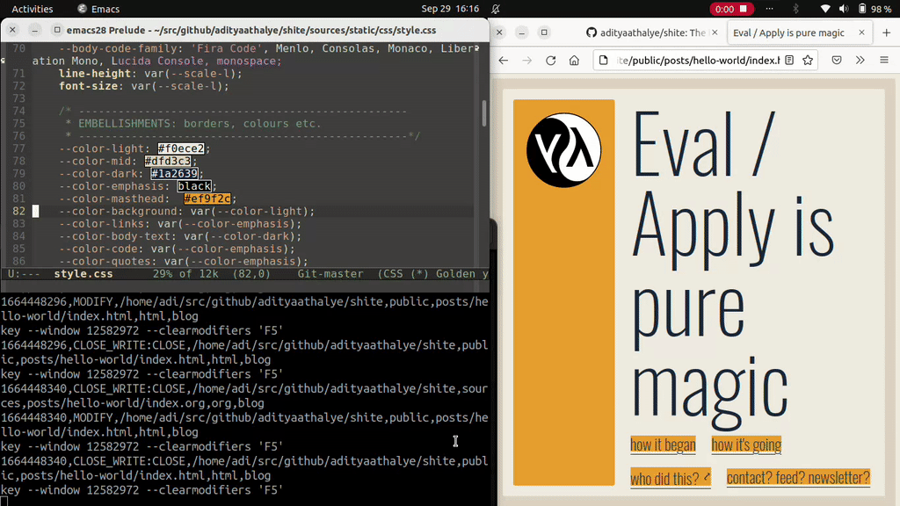900x506 pixels.
Task: Click the '--color-background' line
Action: [x=186, y=211]
